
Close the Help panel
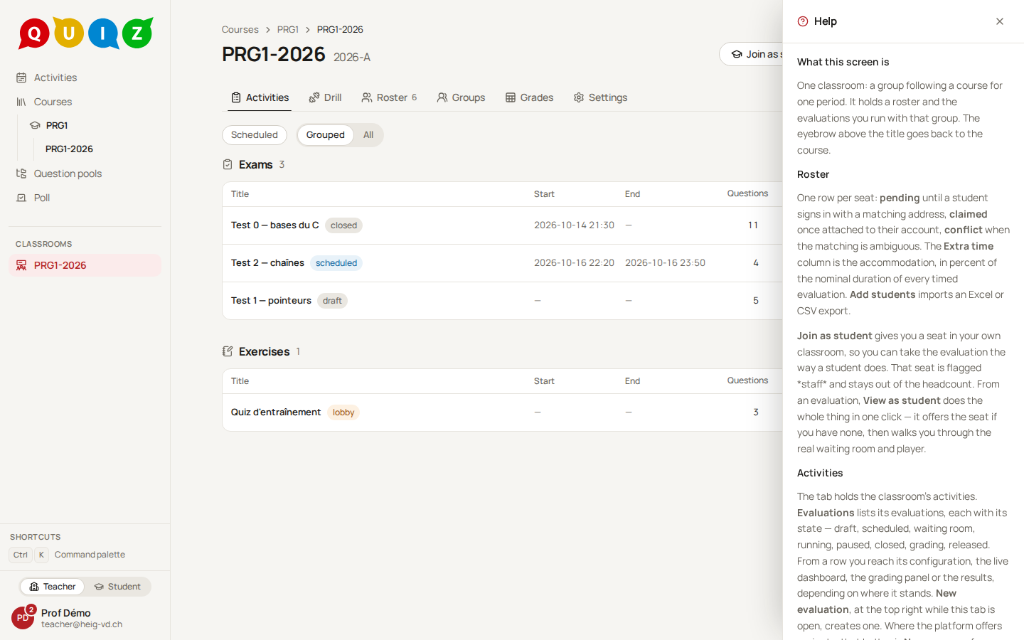pos(1000,21)
